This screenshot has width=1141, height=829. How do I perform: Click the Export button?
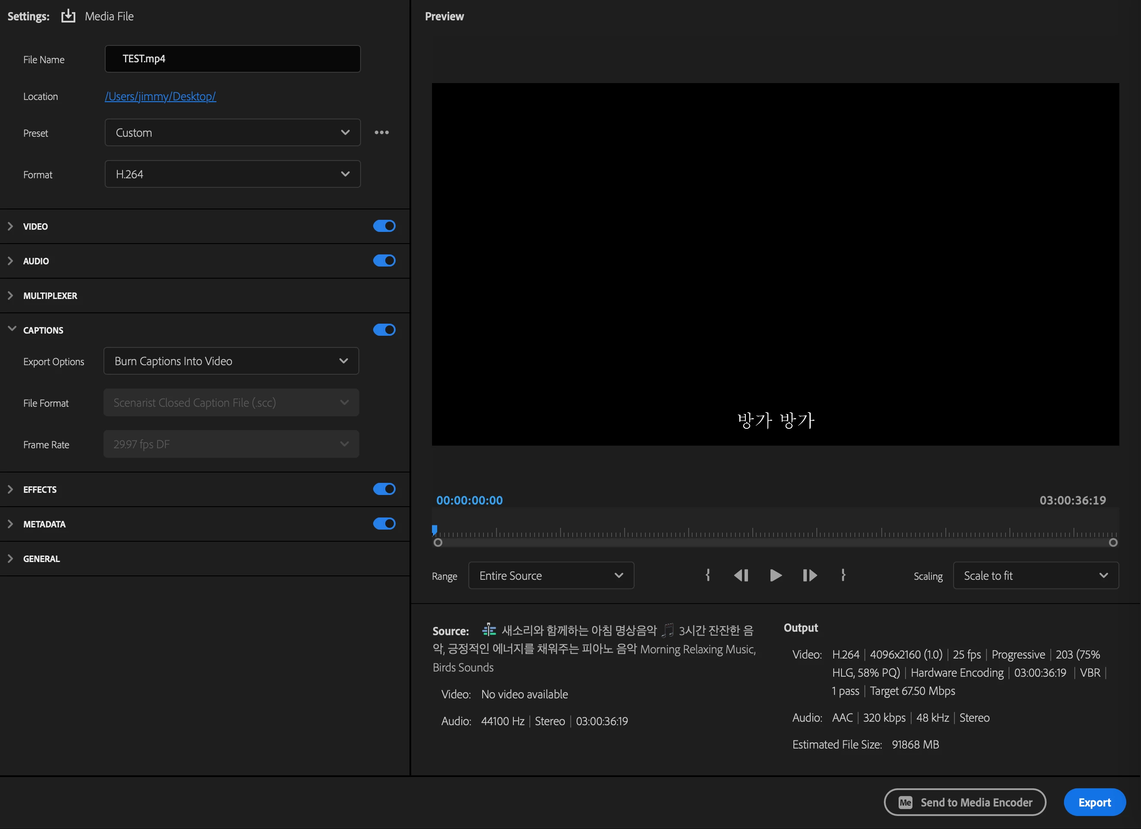point(1094,802)
